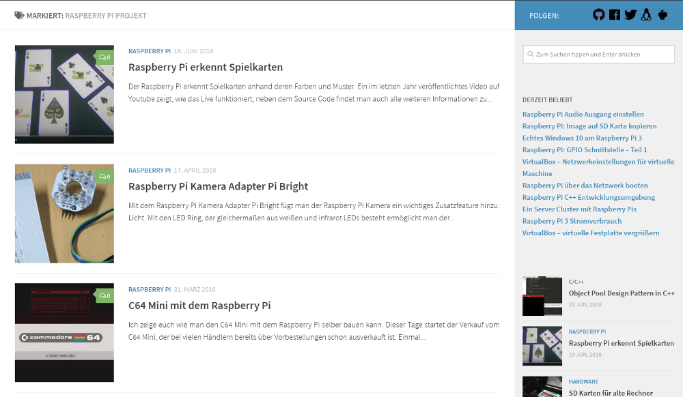Open 'Raspberry Pi Audio Ausgang einstellen' link
683x397 pixels.
[583, 115]
